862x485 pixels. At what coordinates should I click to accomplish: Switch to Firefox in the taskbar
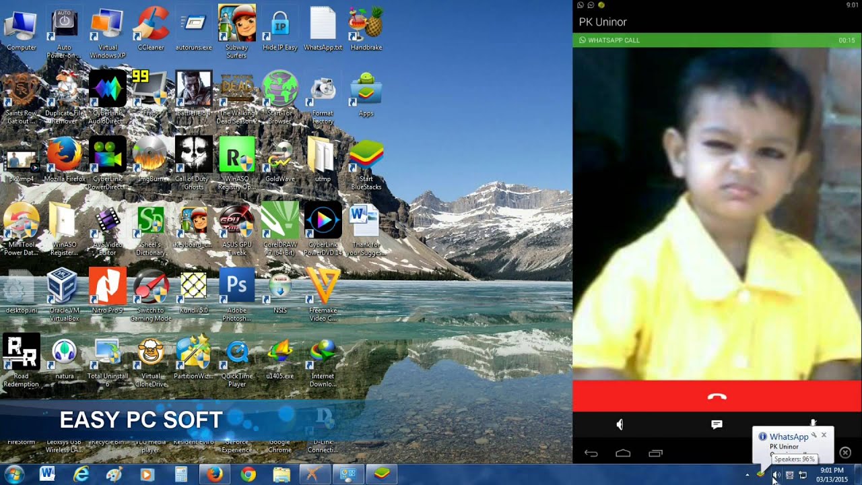click(215, 474)
